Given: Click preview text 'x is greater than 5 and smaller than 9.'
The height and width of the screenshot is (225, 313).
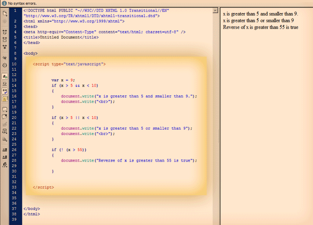Looking at the screenshot, I should click(x=260, y=14).
